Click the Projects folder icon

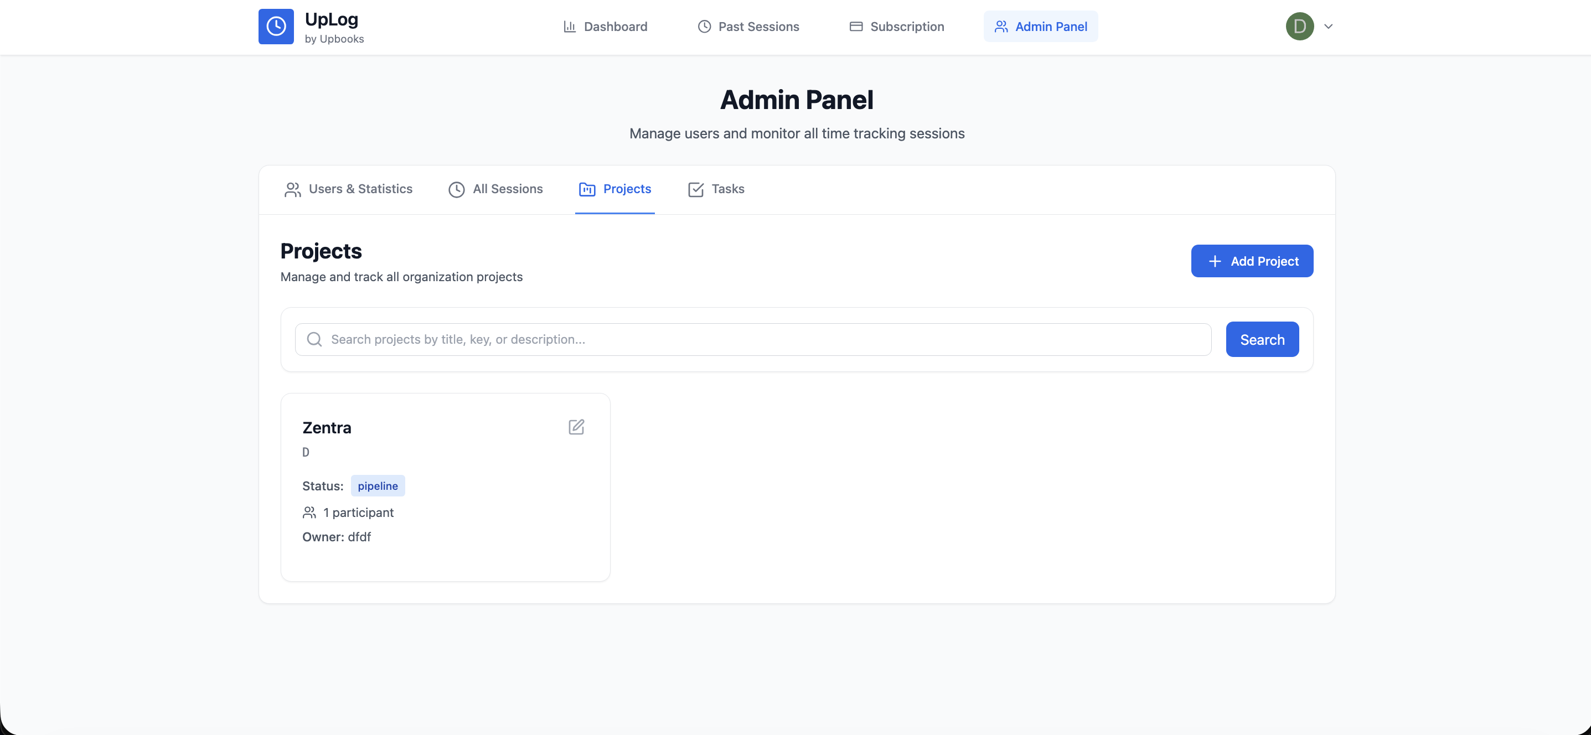pyautogui.click(x=586, y=189)
